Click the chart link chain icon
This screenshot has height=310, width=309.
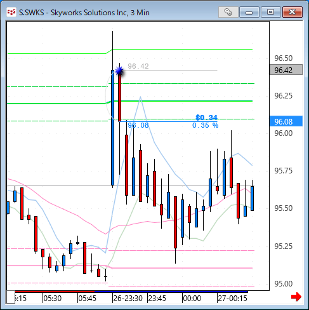(228, 12)
